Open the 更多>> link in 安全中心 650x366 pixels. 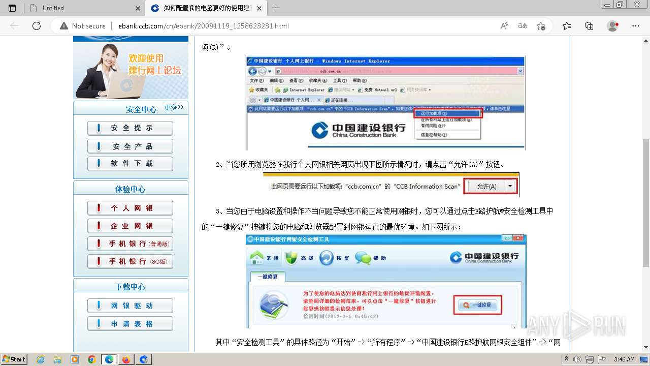[x=174, y=108]
